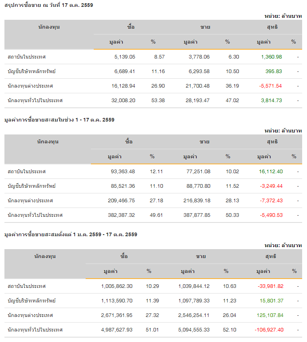Click "นักลงทุนต่างประเทศ" row label in the first table

30,86
